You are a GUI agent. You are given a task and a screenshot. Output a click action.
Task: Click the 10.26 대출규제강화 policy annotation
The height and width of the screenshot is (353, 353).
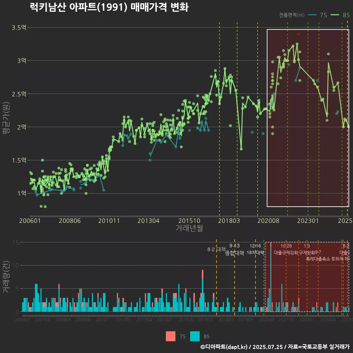pyautogui.click(x=286, y=249)
